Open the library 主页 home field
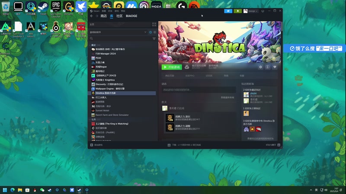Viewport: 346px width, 194px height. (x=120, y=25)
